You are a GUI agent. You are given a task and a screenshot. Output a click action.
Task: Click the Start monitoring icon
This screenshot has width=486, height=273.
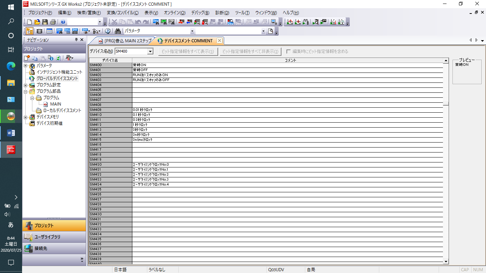coord(197,22)
